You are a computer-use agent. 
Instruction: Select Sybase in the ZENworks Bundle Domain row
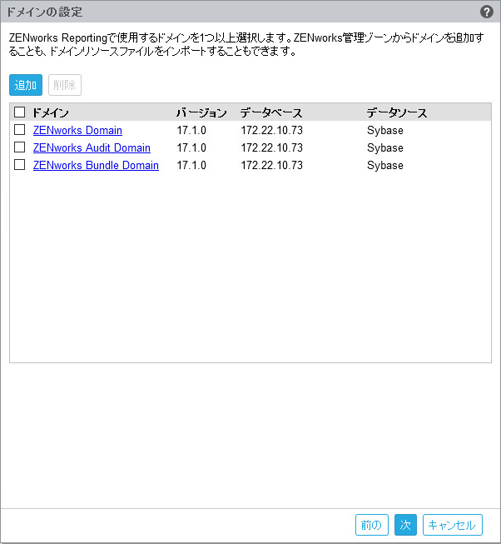click(385, 166)
